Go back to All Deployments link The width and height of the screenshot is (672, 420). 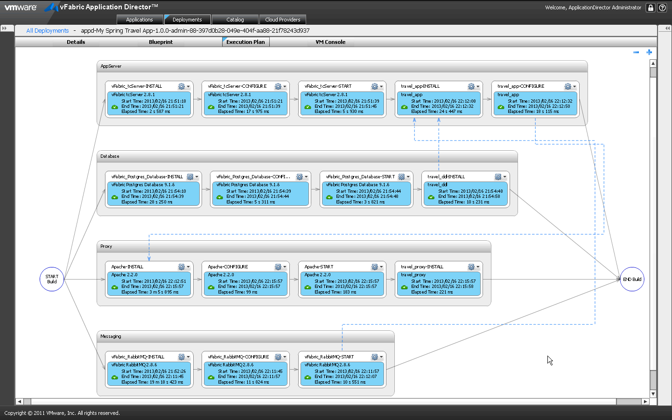pos(48,31)
